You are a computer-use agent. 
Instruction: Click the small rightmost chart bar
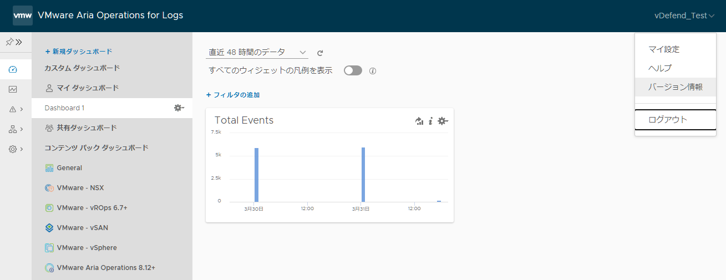coord(439,201)
